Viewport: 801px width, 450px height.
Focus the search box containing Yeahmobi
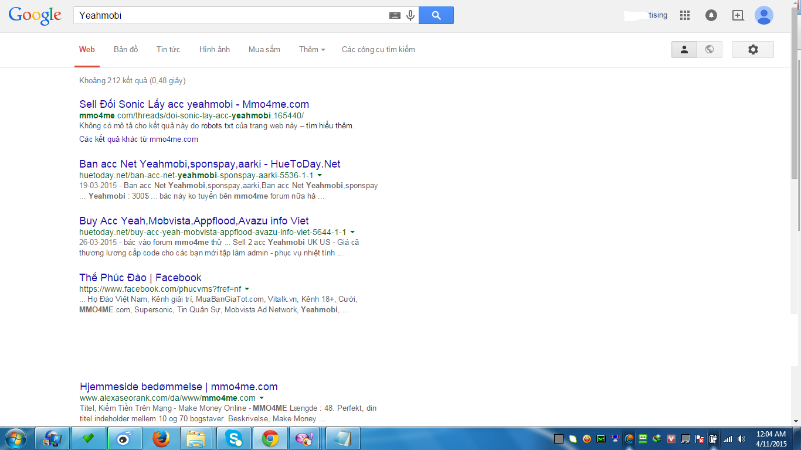click(x=231, y=16)
